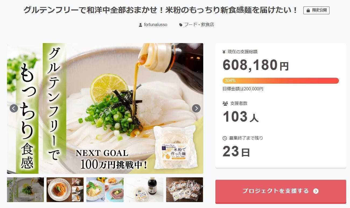This screenshot has width=350, height=208.
Task: Click the user icon beside fortunalusso
Action: click(140, 25)
